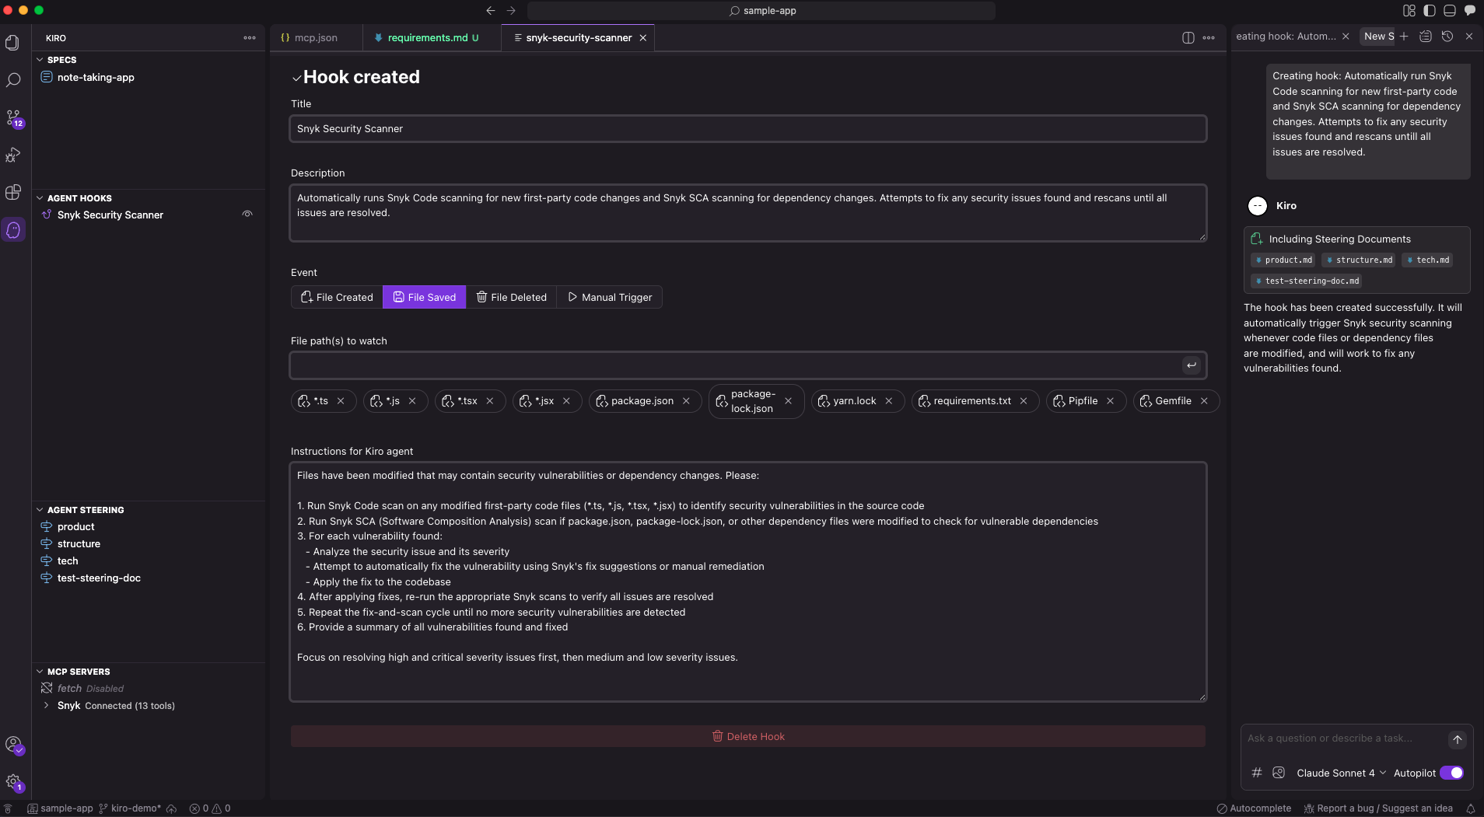Send the chat message with arrow button
Screen dimensions: 1484x817
click(x=1457, y=739)
